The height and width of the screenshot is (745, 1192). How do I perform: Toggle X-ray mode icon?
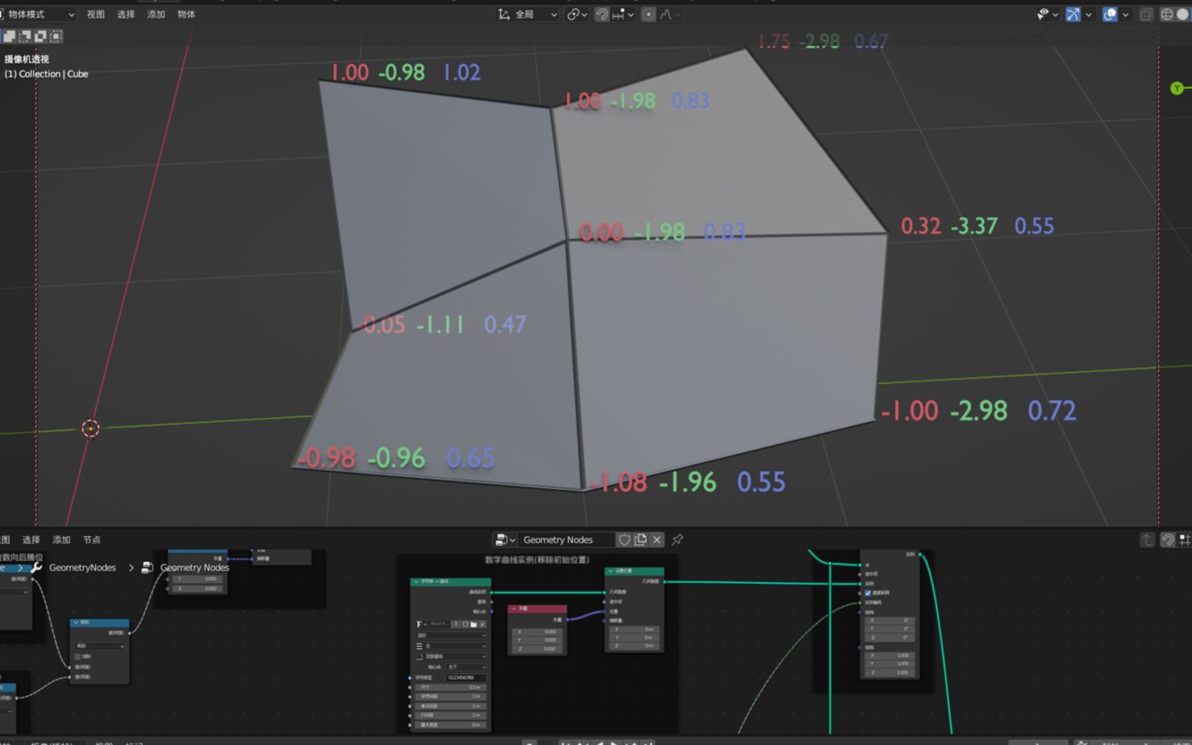pyautogui.click(x=1146, y=14)
